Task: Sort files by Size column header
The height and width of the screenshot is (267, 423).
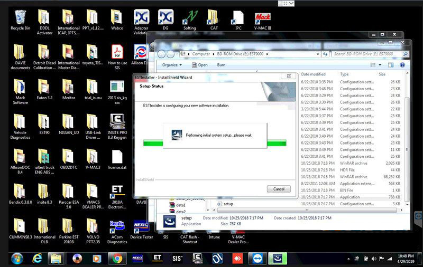Action: click(x=382, y=74)
